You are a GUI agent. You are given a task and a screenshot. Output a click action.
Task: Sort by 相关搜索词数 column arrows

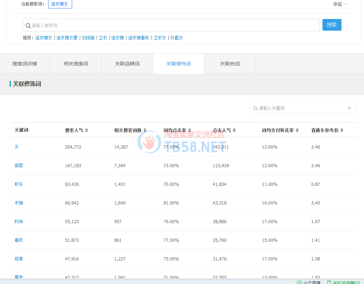pyautogui.click(x=145, y=130)
